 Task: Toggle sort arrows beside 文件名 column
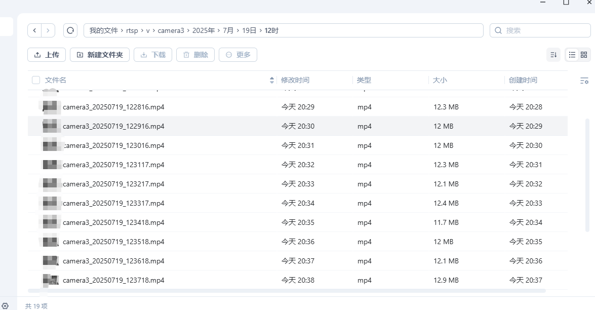pyautogui.click(x=272, y=80)
